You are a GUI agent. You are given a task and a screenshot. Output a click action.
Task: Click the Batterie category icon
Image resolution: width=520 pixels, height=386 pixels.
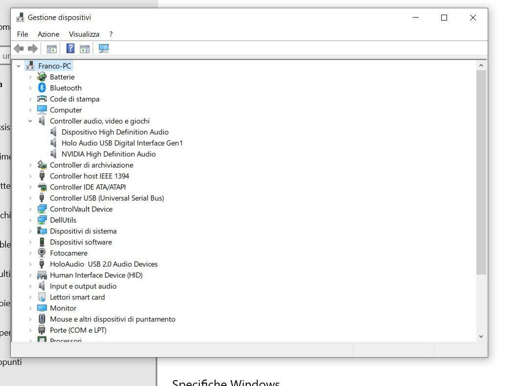[42, 77]
